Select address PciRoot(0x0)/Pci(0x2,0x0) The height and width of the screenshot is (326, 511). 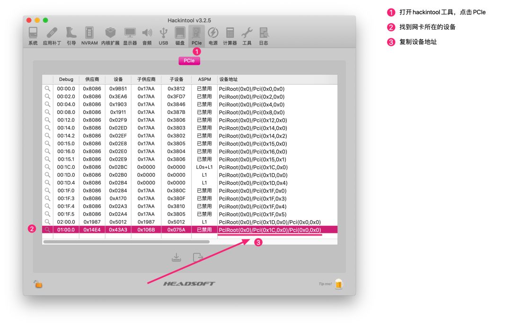coord(252,97)
